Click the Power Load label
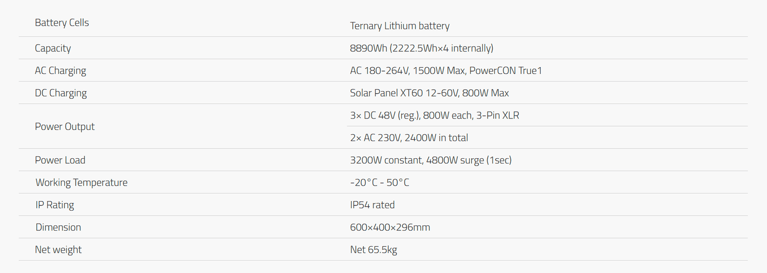Viewport: 767px width, 273px height. 60,160
